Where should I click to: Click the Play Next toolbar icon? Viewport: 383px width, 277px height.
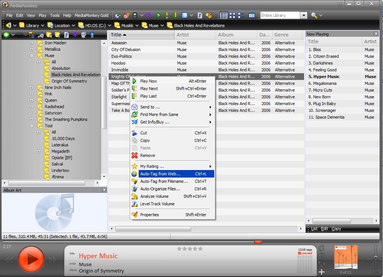click(167, 15)
